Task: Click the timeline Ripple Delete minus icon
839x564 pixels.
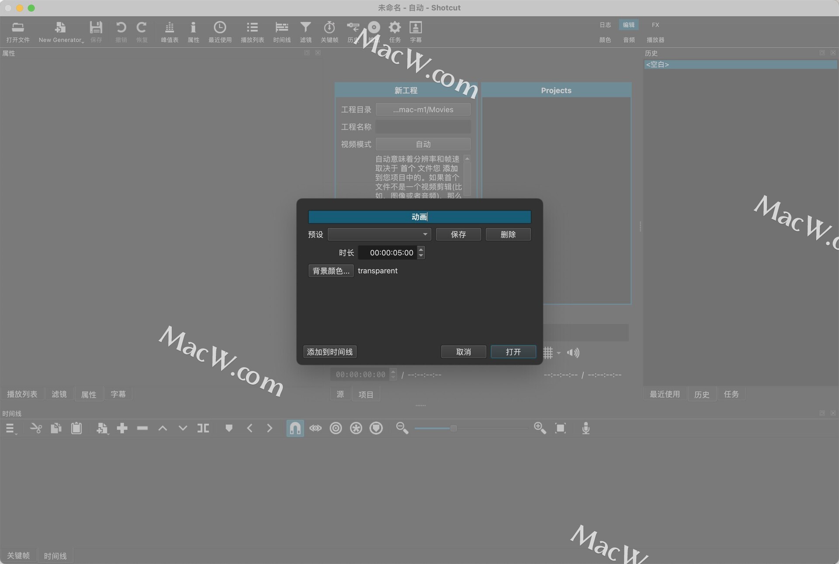Action: [x=142, y=428]
